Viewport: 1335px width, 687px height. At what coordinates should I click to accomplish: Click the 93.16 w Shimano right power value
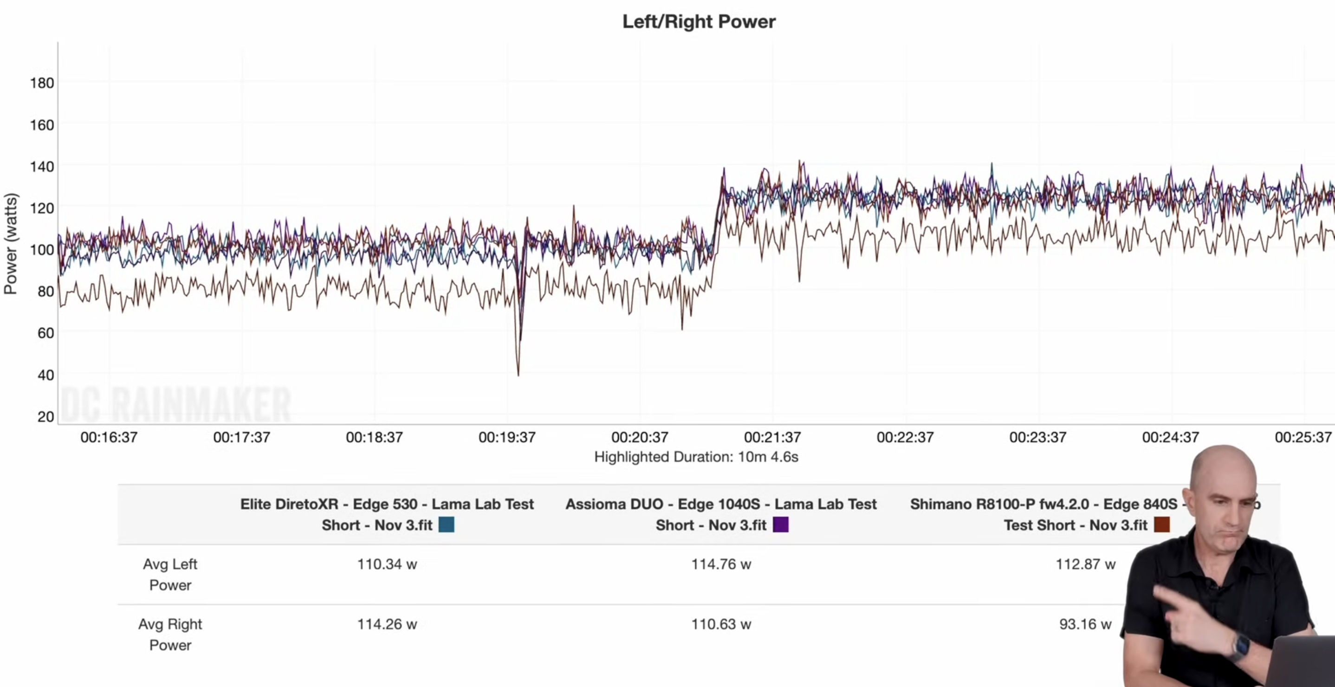(x=1085, y=624)
